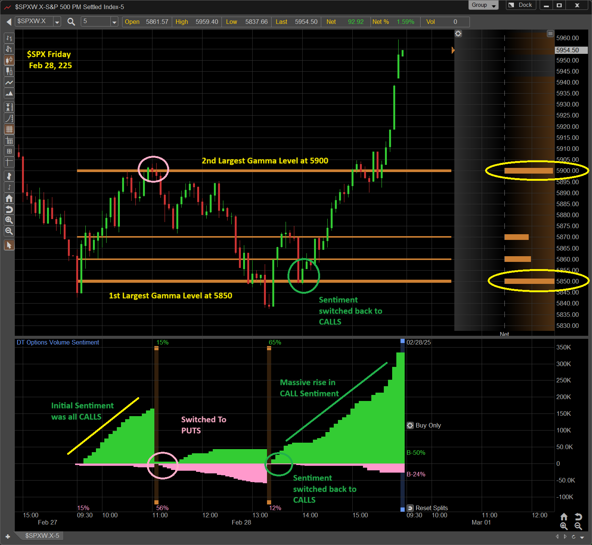Click the back arrow beside symbol box
The image size is (592, 545).
coord(8,22)
